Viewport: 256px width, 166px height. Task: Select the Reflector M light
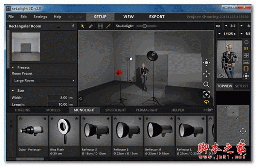(159, 136)
